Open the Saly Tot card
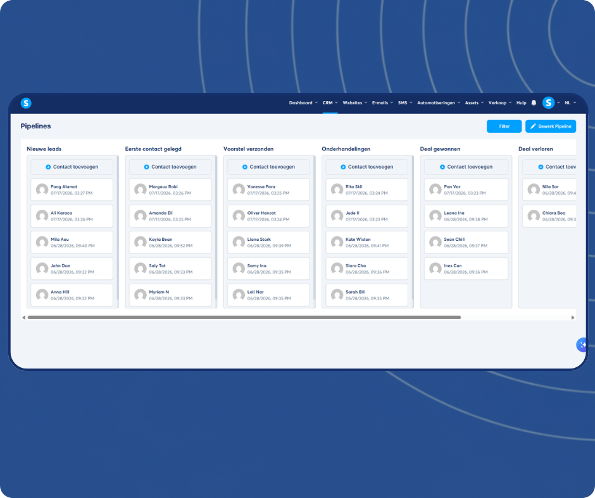595x498 pixels. (170, 269)
